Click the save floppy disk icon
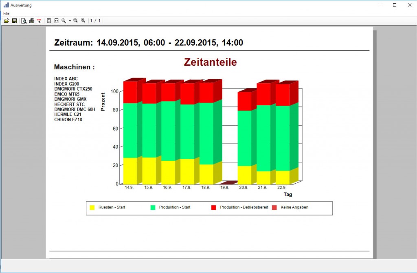 [14, 21]
